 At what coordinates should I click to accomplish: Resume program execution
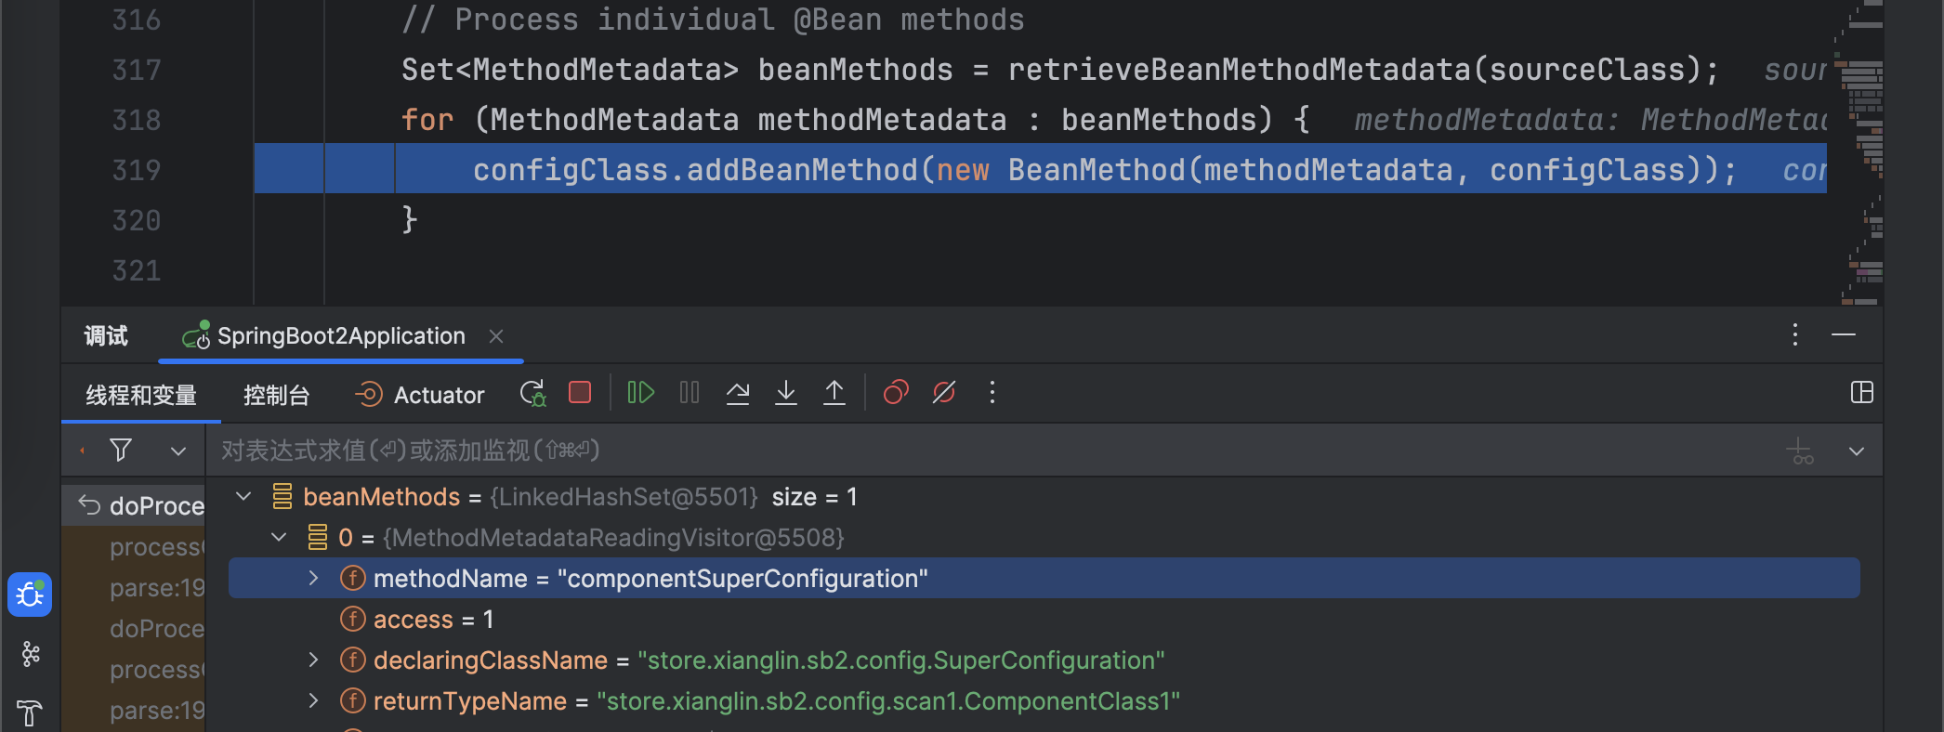(x=641, y=393)
